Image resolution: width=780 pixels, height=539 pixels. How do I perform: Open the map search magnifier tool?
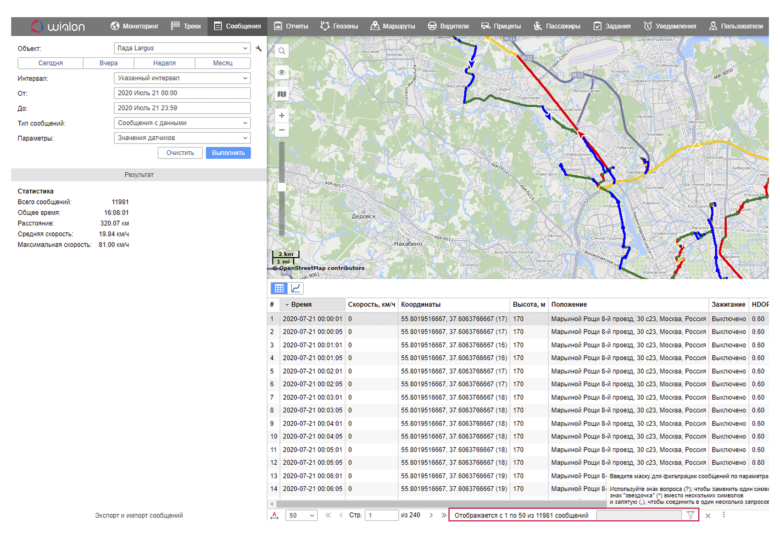282,51
